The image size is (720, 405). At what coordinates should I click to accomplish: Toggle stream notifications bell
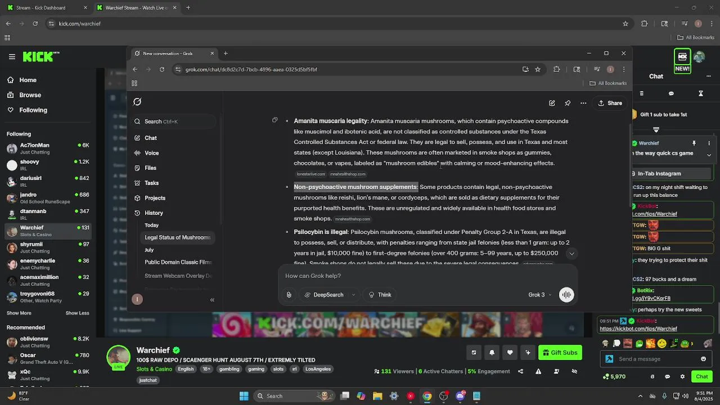(492, 353)
